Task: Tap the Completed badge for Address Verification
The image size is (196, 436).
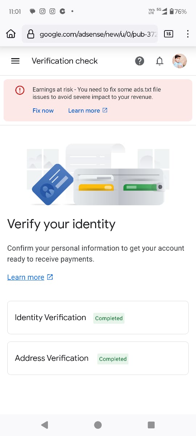Action: 113,359
